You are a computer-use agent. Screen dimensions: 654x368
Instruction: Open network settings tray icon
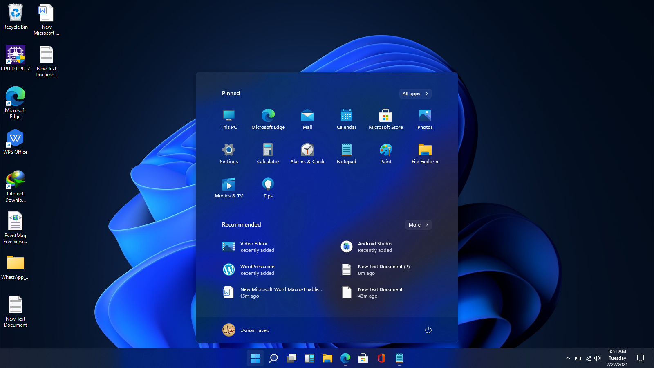(x=588, y=359)
